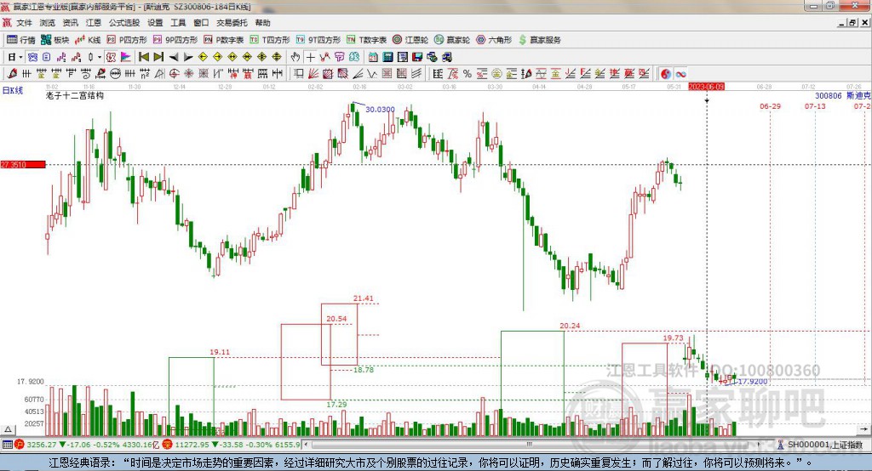
Task: Click the 07-13 date cycle label
Action: coord(815,106)
